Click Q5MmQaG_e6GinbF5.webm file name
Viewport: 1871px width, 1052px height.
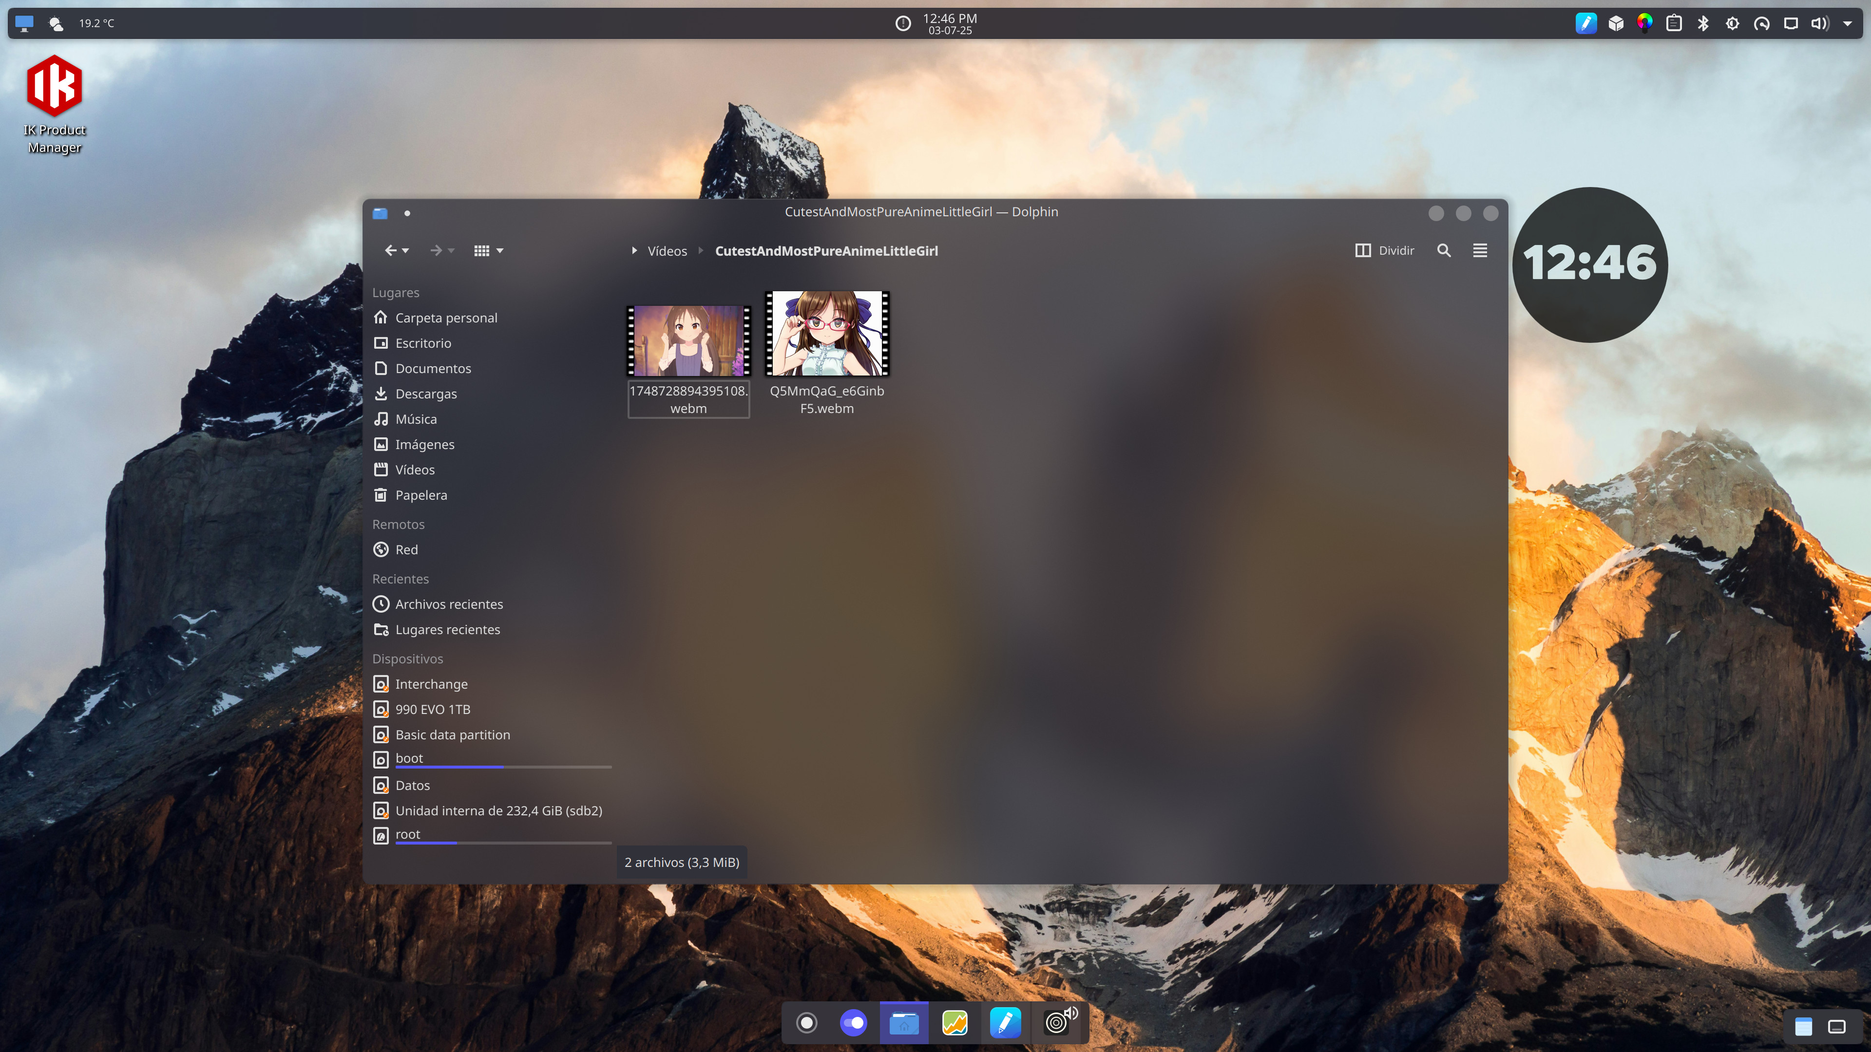pyautogui.click(x=827, y=399)
